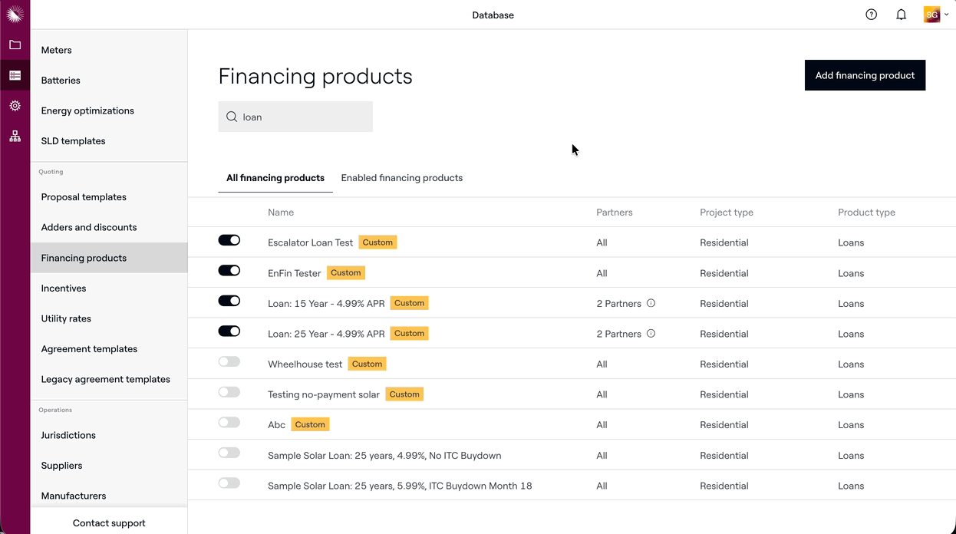Click the Add financing product button
Image resolution: width=956 pixels, height=534 pixels.
865,75
